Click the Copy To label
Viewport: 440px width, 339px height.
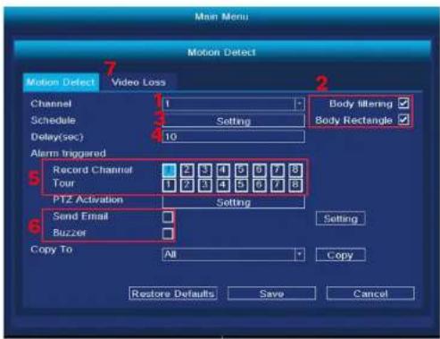tap(52, 250)
